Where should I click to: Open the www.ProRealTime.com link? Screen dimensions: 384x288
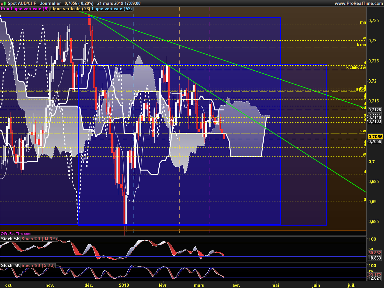click(358, 3)
